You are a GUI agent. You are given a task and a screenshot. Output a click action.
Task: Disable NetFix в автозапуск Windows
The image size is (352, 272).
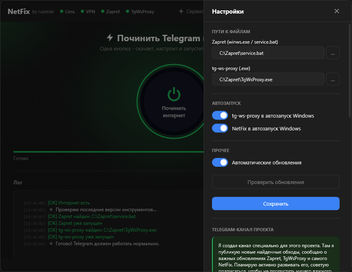pyautogui.click(x=220, y=128)
